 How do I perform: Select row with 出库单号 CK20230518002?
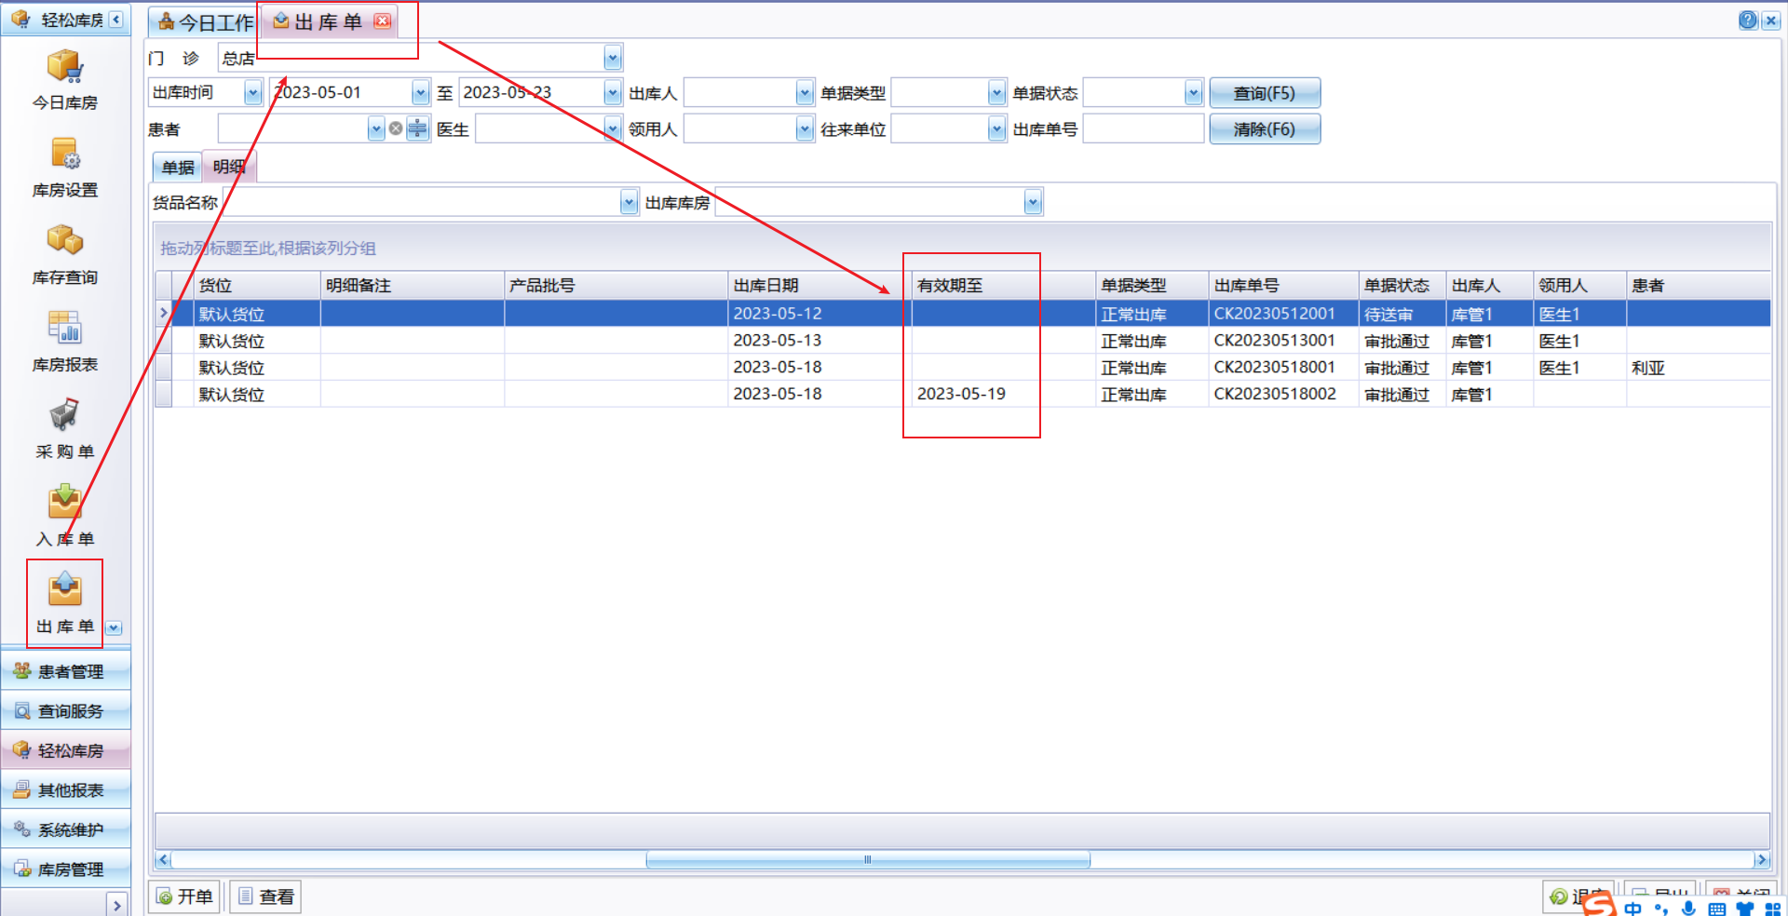[x=963, y=395]
